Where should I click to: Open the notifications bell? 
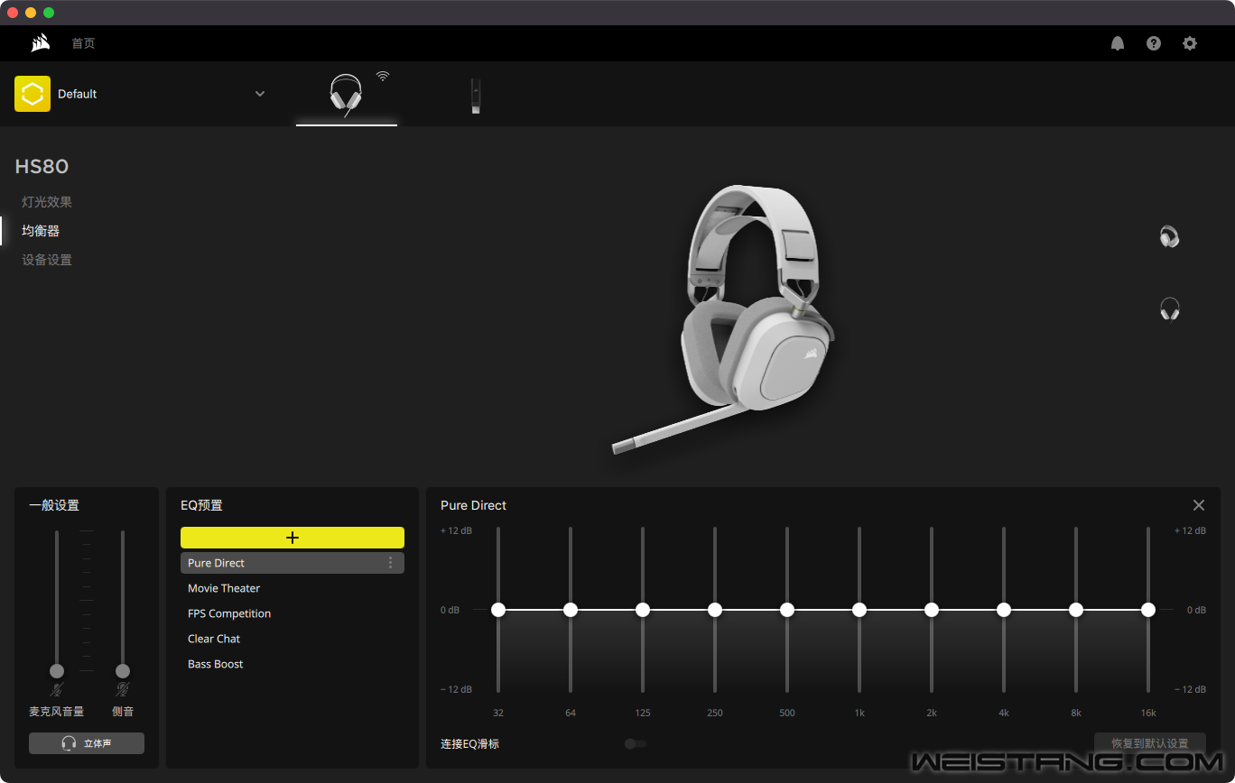point(1118,43)
